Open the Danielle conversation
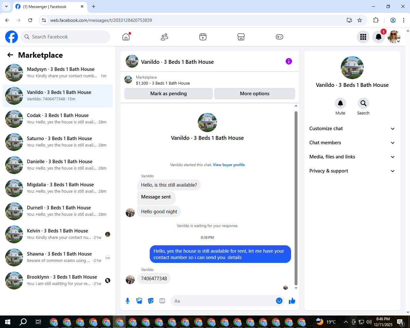410x328 pixels. (x=58, y=165)
